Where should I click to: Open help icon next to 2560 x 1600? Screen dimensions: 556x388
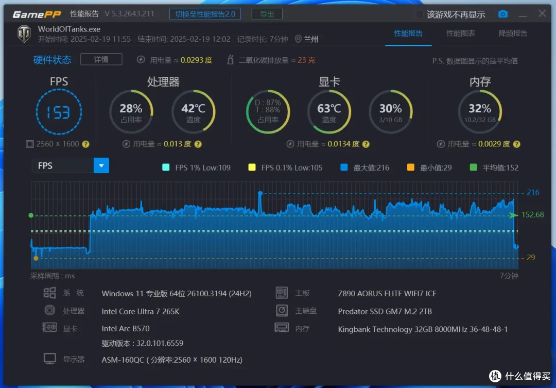tap(86, 144)
